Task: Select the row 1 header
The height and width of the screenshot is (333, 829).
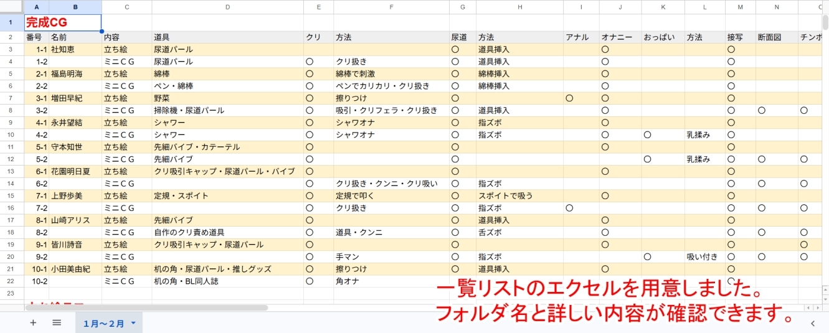Action: coord(11,22)
